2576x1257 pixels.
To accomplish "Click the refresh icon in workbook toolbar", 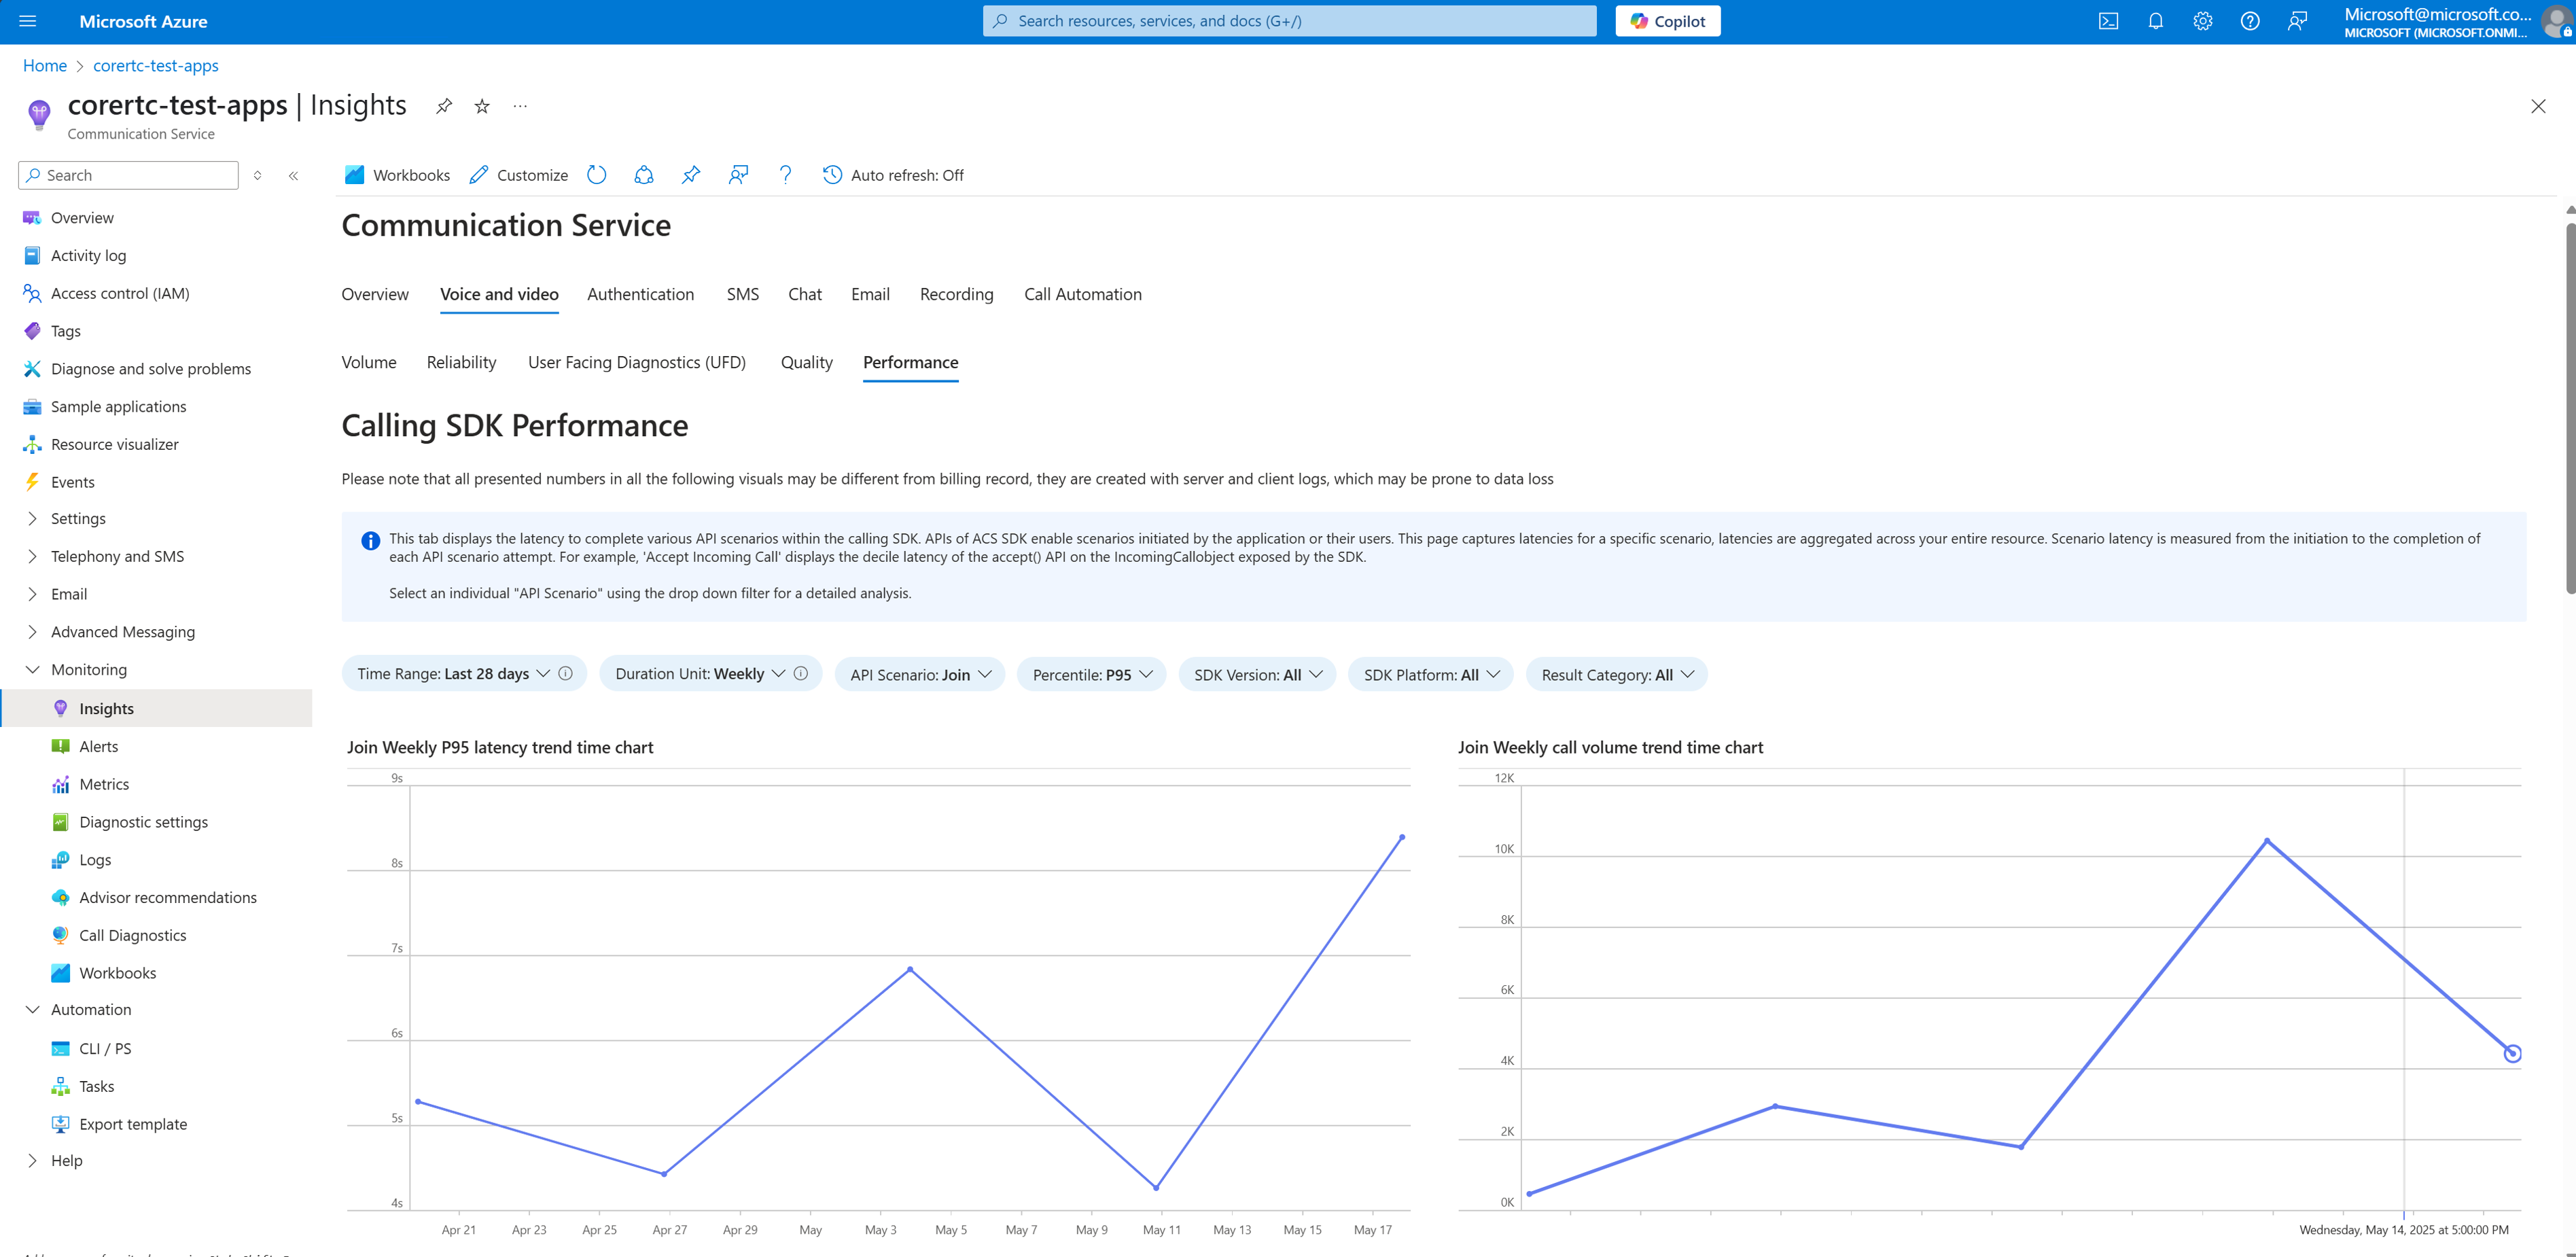I will tap(596, 175).
